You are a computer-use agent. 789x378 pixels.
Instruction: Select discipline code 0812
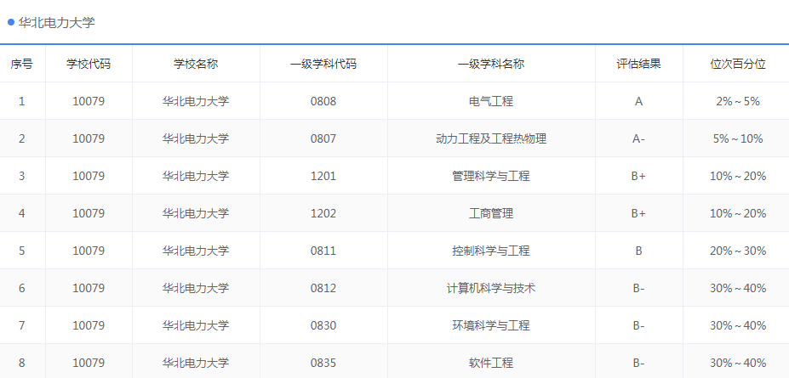coord(323,288)
